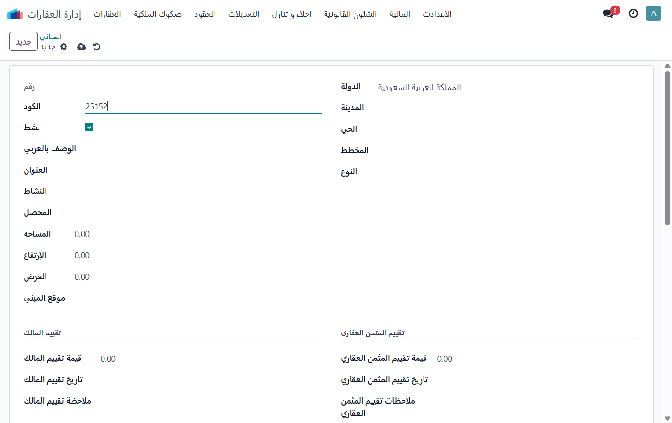Open the الدولة country dropdown

509,87
